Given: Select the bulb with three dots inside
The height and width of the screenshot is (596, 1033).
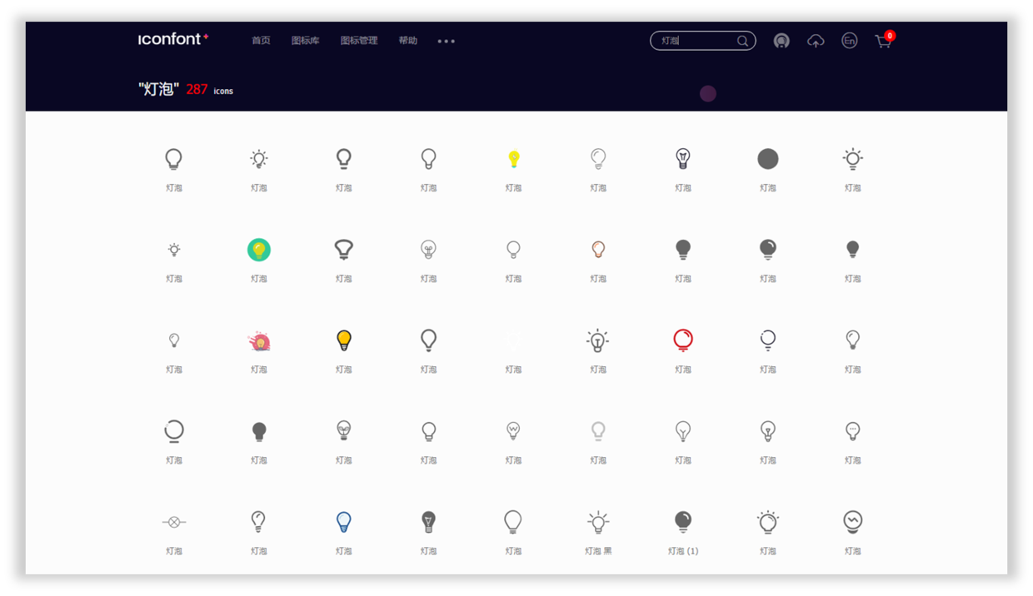Looking at the screenshot, I should pyautogui.click(x=853, y=430).
